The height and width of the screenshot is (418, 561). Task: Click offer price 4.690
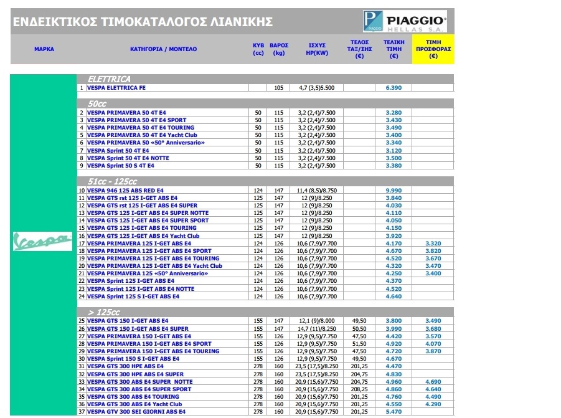[x=433, y=382]
